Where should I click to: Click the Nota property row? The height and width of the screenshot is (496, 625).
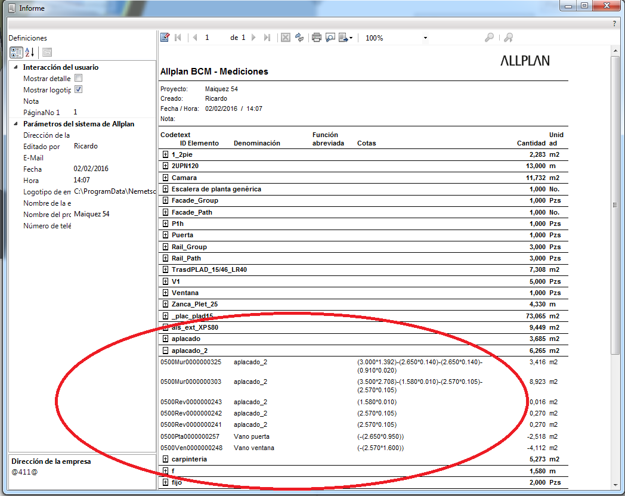coord(82,101)
